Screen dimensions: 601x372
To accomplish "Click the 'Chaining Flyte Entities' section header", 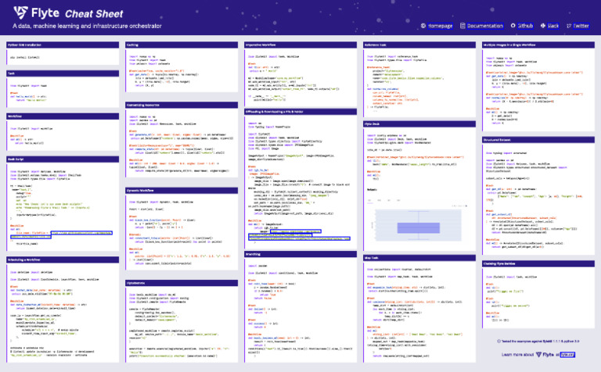I will pos(538,263).
